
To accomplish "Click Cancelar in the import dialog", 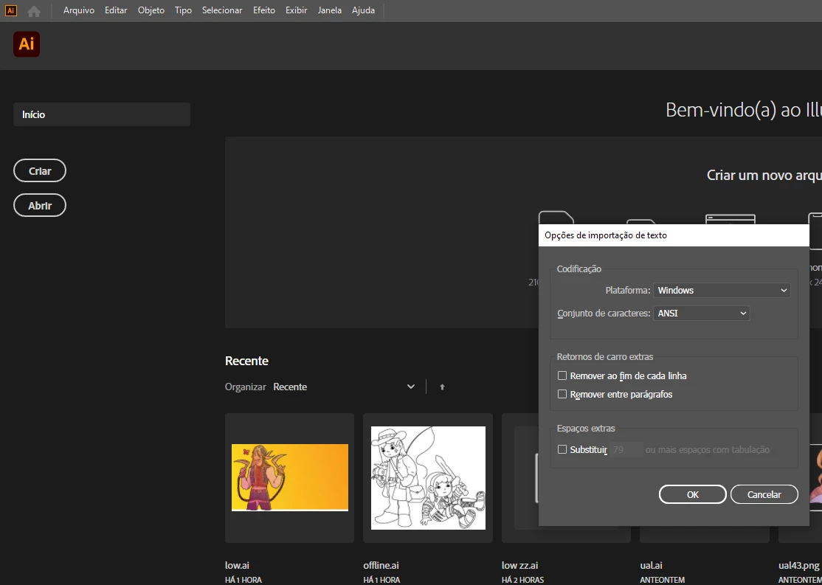I will pyautogui.click(x=764, y=494).
